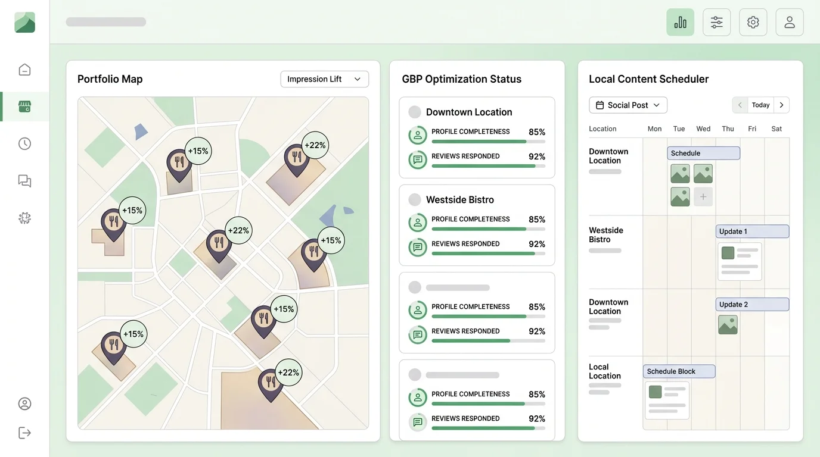Click the green app logo

[x=24, y=23]
